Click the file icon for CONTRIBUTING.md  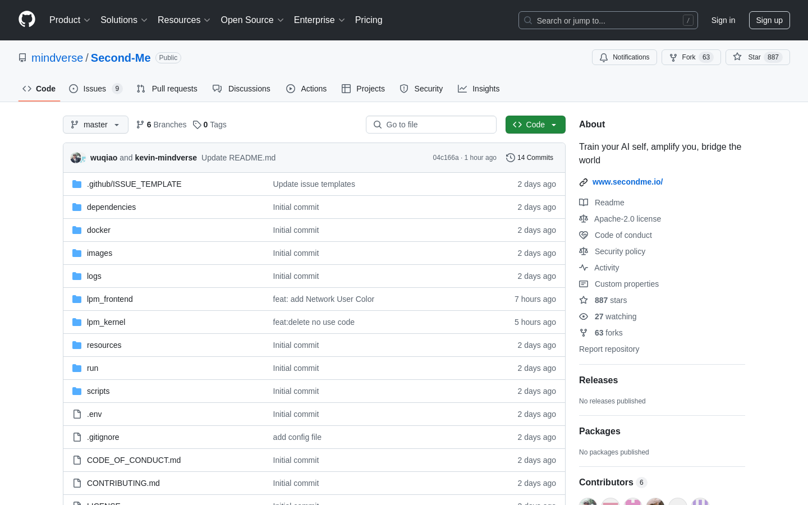pyautogui.click(x=77, y=483)
